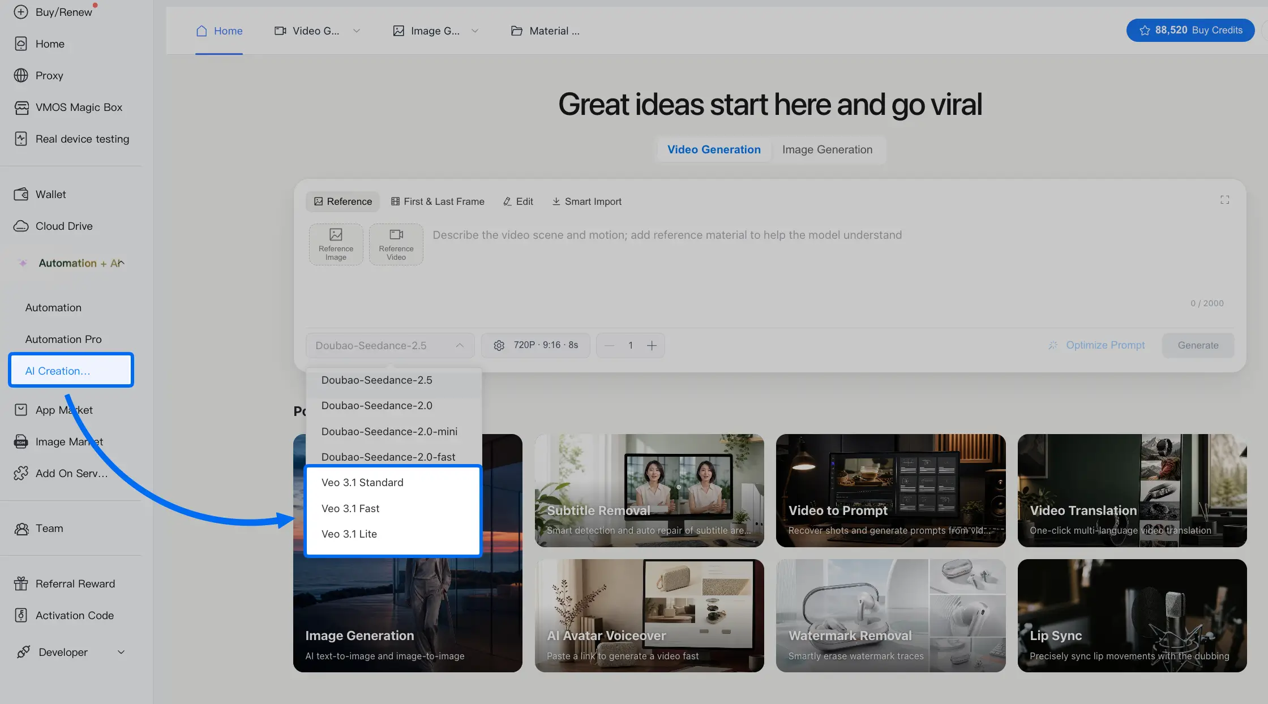1268x704 pixels.
Task: Click the Reference Video upload tile
Action: (x=396, y=244)
